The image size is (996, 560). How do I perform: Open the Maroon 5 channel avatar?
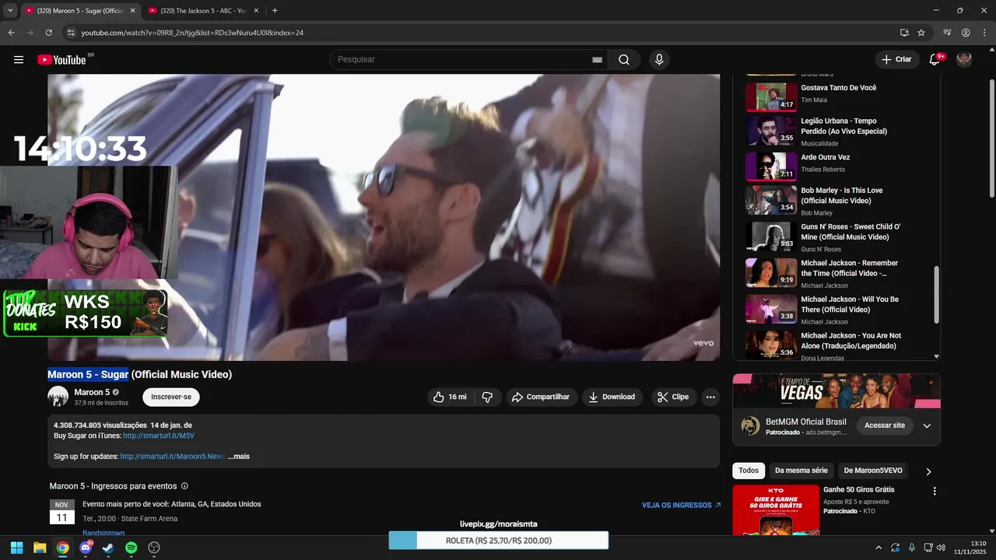coord(58,397)
